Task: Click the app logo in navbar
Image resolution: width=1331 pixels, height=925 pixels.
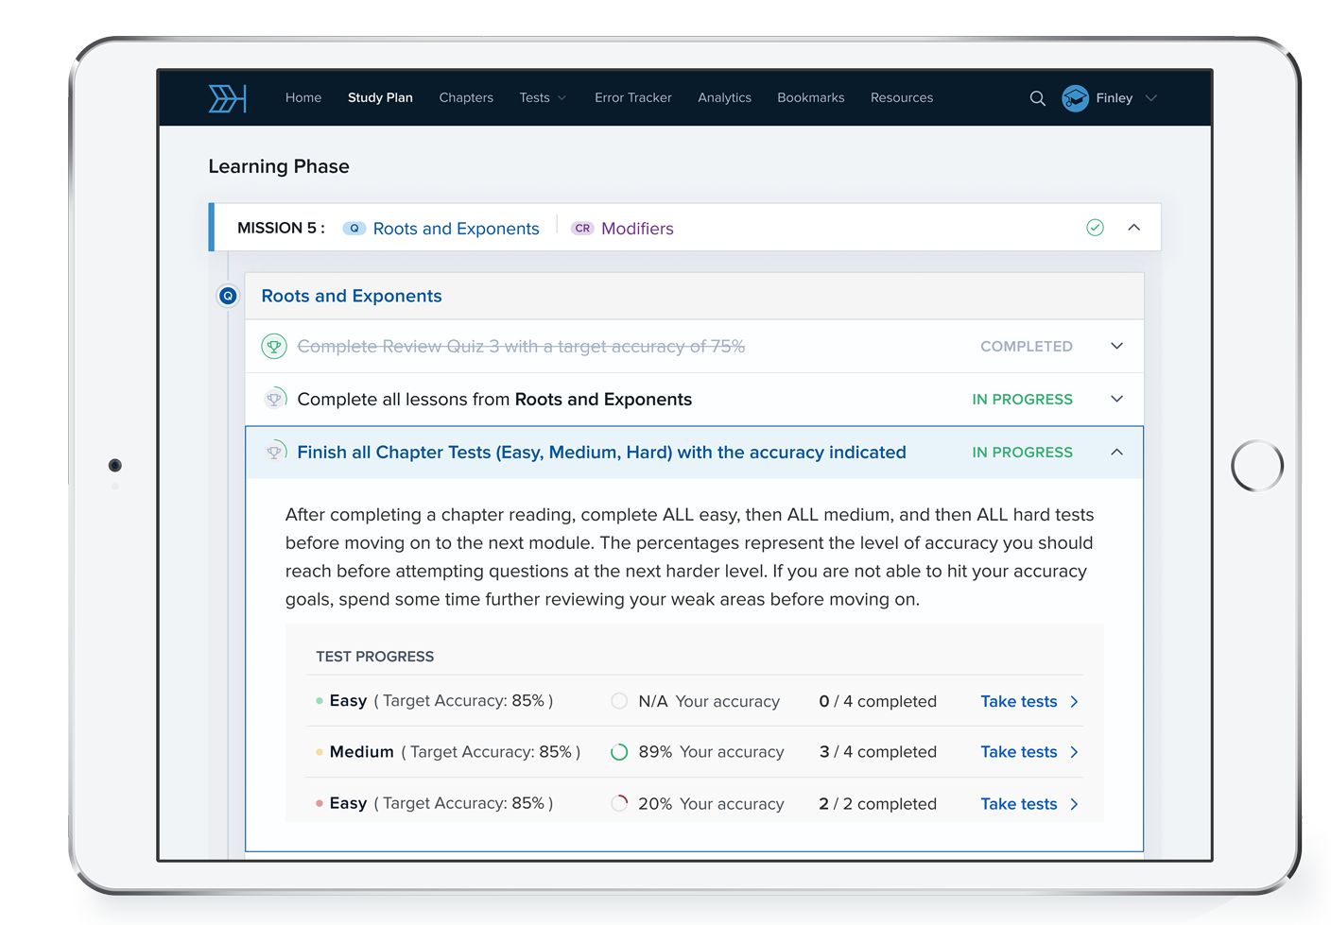Action: click(227, 98)
